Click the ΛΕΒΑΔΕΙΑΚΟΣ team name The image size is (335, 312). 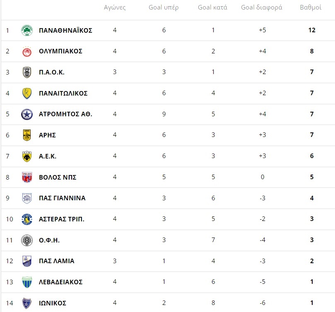click(61, 282)
